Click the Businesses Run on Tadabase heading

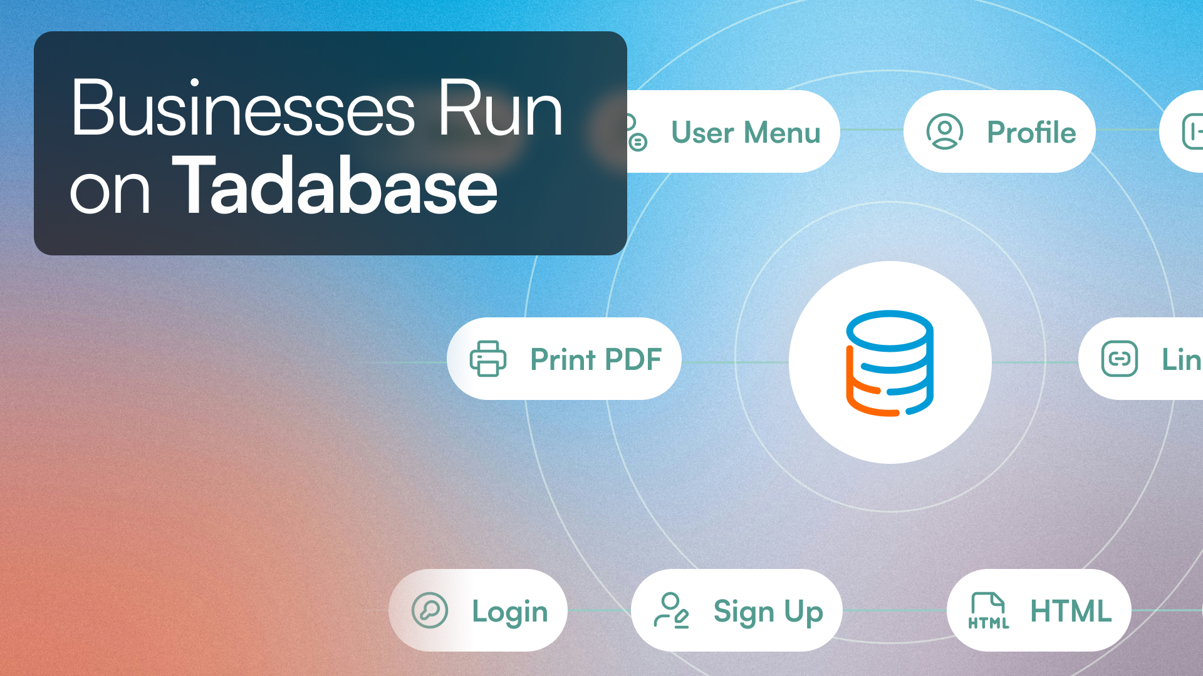point(316,146)
